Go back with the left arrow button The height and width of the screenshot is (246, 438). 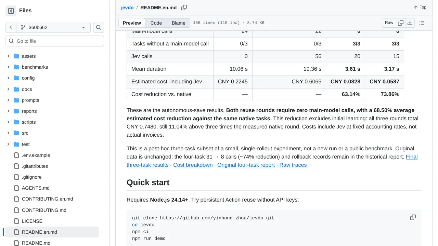[11, 27]
